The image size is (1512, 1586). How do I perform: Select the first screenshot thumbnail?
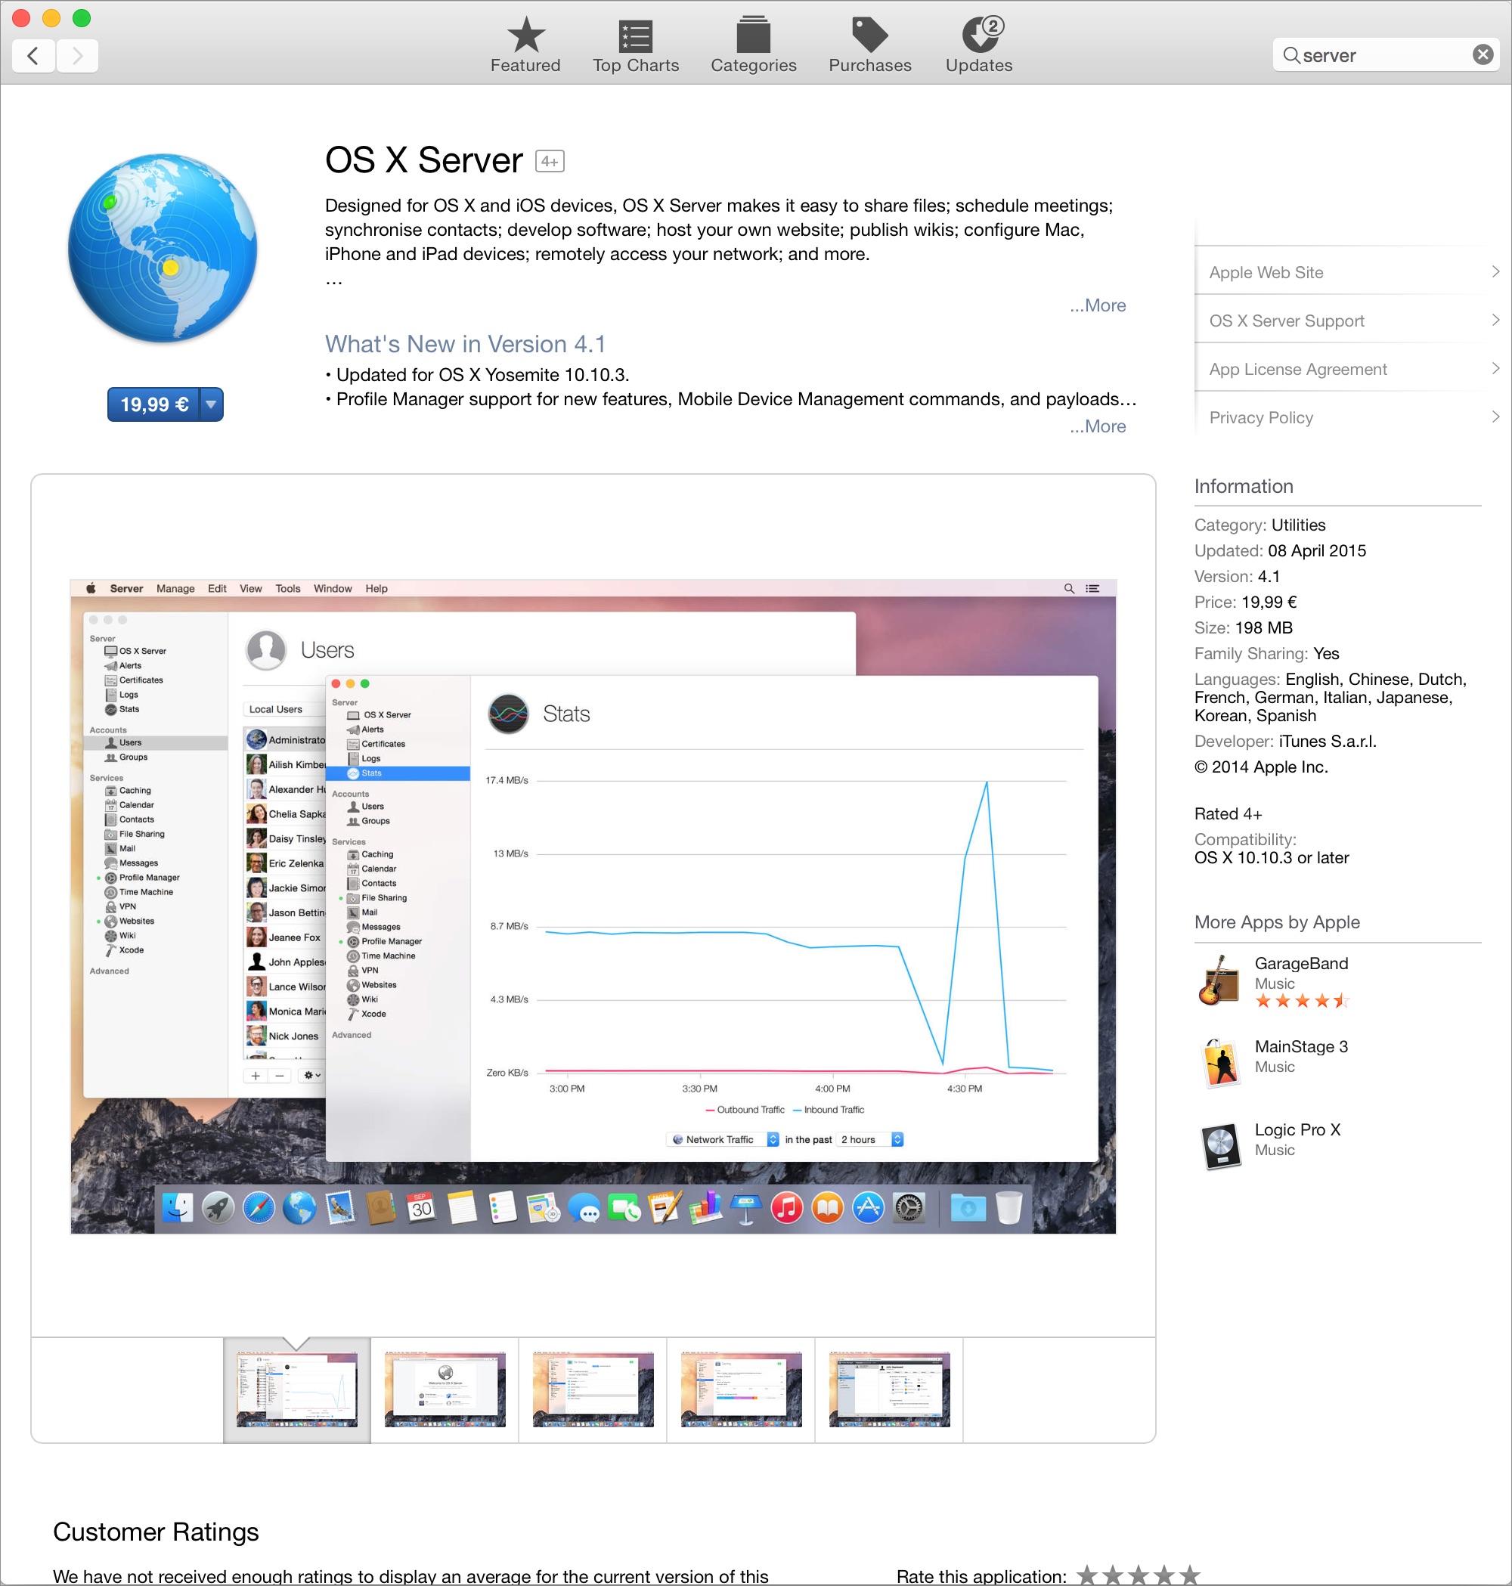click(x=296, y=1389)
